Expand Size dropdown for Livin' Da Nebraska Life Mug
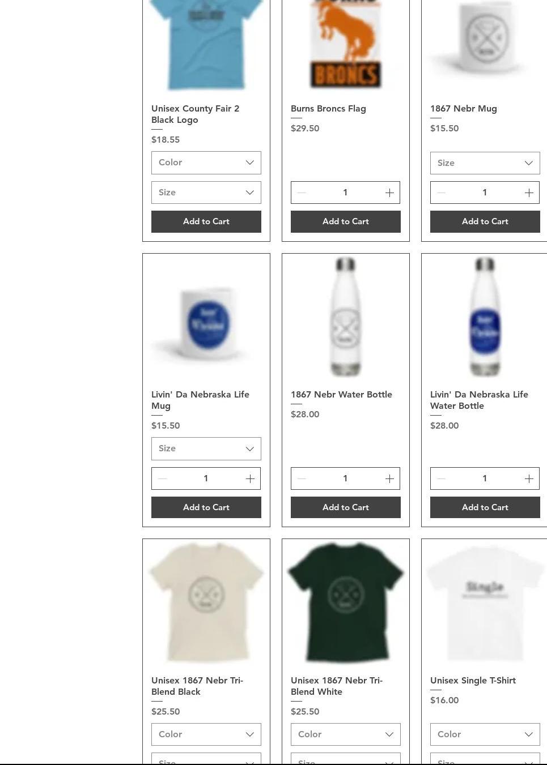547x765 pixels. coord(206,448)
